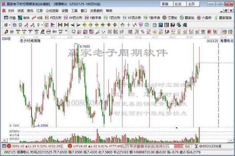This screenshot has width=235, height=156.
Task: Click the 论坛 button in title bar
Action: tap(180, 4)
